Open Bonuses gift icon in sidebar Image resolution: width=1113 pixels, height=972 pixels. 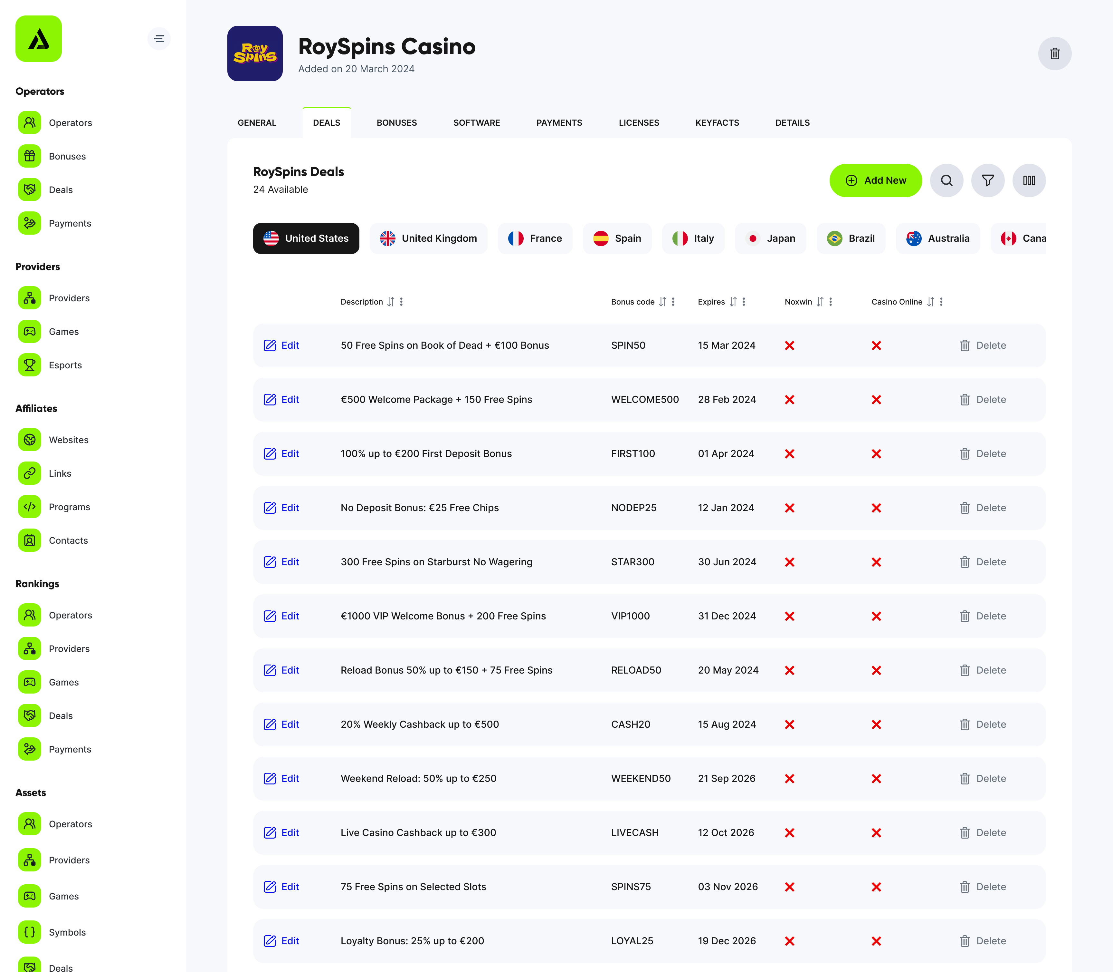pyautogui.click(x=29, y=156)
